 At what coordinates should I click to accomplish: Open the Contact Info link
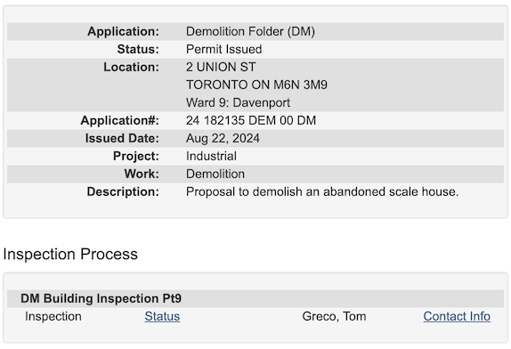(457, 316)
